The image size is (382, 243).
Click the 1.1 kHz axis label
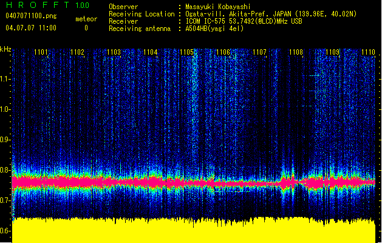(5, 79)
